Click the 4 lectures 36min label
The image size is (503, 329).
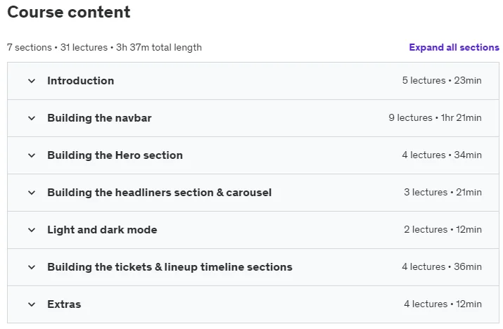442,266
